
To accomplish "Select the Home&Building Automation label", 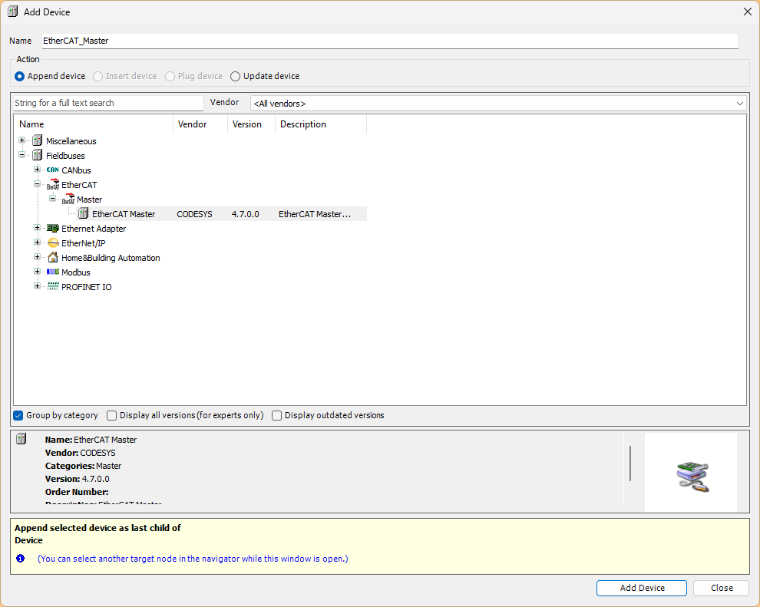I will (111, 258).
